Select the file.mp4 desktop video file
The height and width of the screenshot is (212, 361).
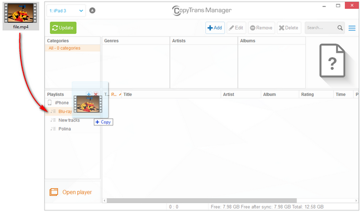pyautogui.click(x=21, y=16)
